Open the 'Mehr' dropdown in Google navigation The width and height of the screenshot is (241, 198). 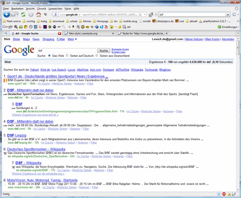72,39
